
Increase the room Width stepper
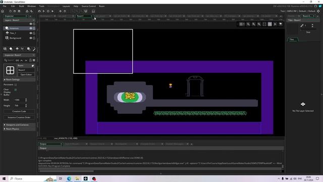(x=26, y=99)
